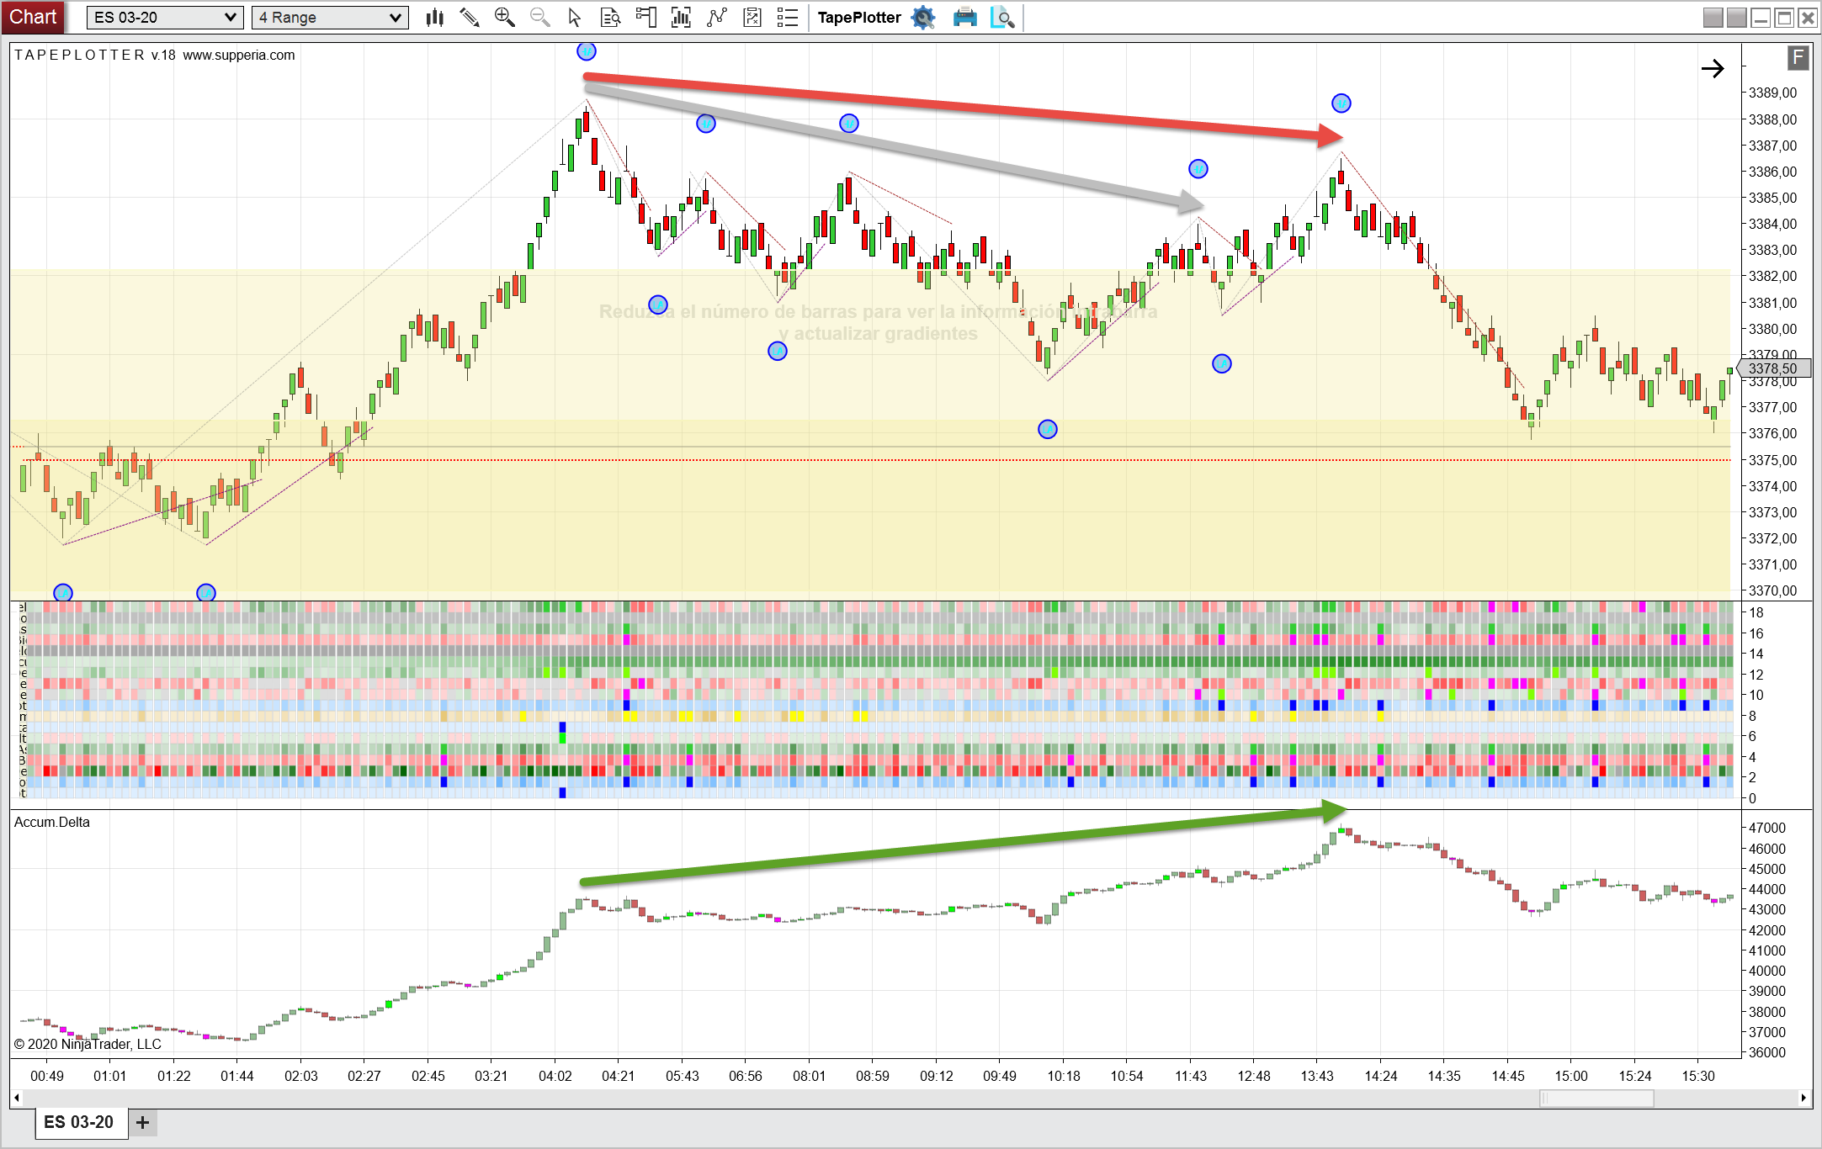This screenshot has width=1822, height=1149.
Task: Click the zoom out magnifier
Action: point(539,18)
